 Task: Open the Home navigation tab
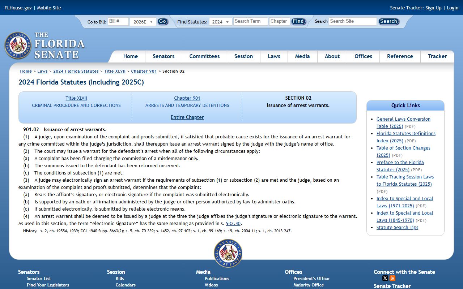pyautogui.click(x=131, y=56)
